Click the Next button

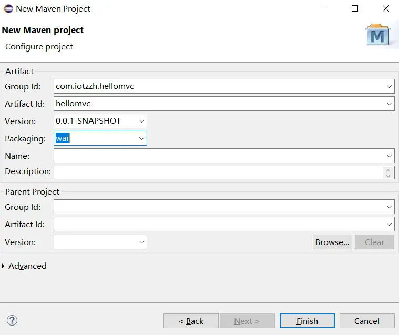247,321
